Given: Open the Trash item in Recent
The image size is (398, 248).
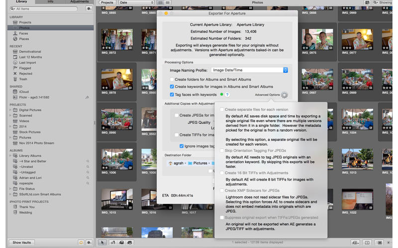Looking at the screenshot, I should [x=23, y=79].
